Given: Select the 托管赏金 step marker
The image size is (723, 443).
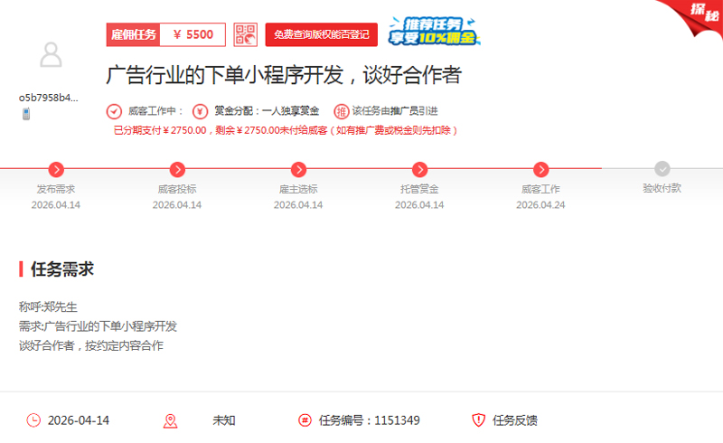Looking at the screenshot, I should pos(419,169).
